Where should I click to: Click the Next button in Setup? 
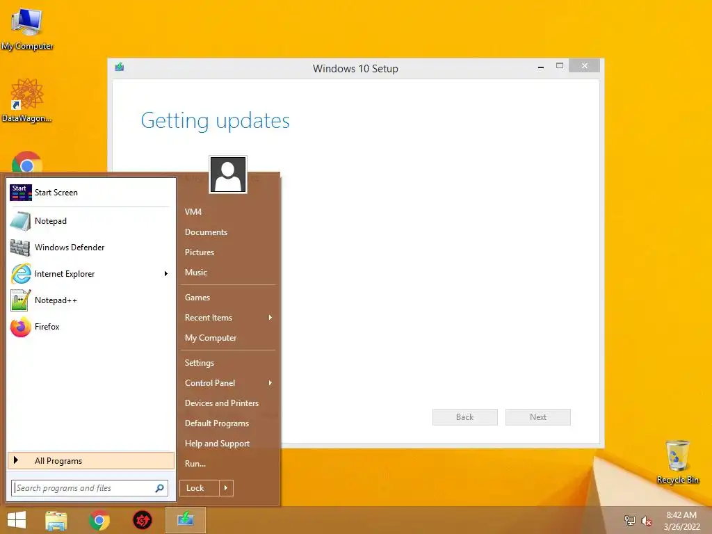point(538,417)
